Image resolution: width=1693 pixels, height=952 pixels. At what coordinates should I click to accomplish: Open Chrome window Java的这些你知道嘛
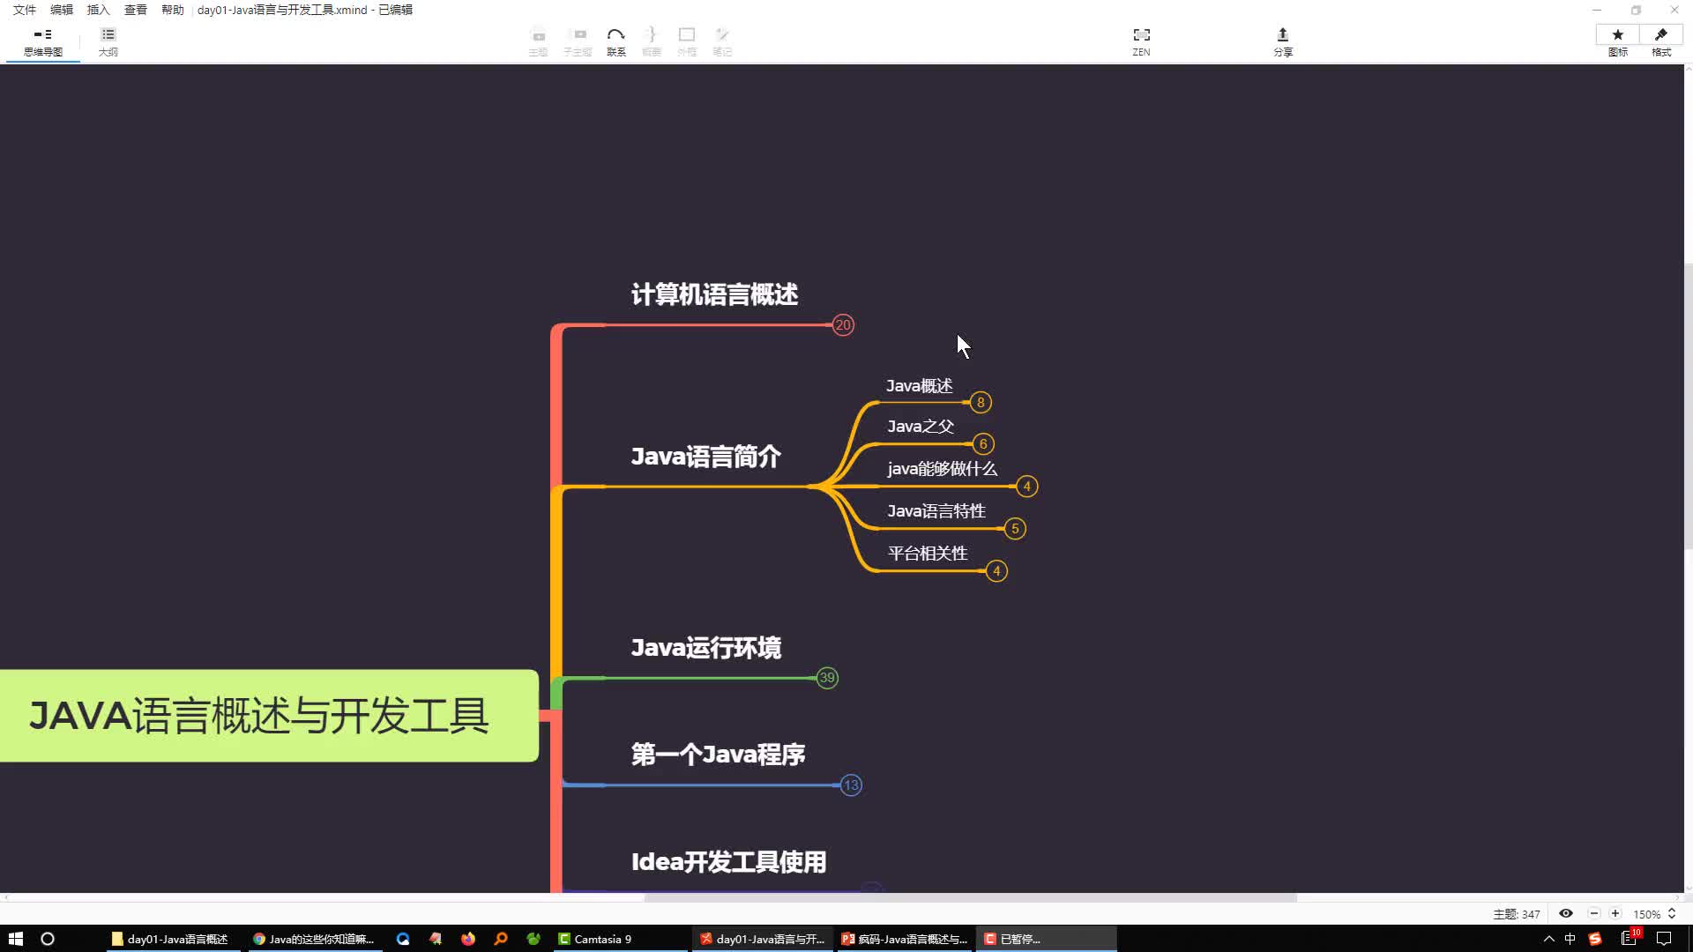[314, 939]
